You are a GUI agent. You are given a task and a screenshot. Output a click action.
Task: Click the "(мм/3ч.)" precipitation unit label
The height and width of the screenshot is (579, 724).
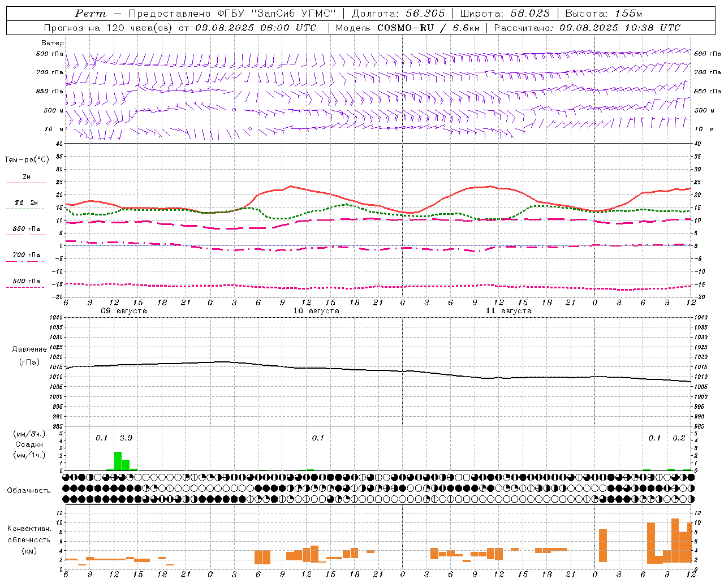coord(29,434)
